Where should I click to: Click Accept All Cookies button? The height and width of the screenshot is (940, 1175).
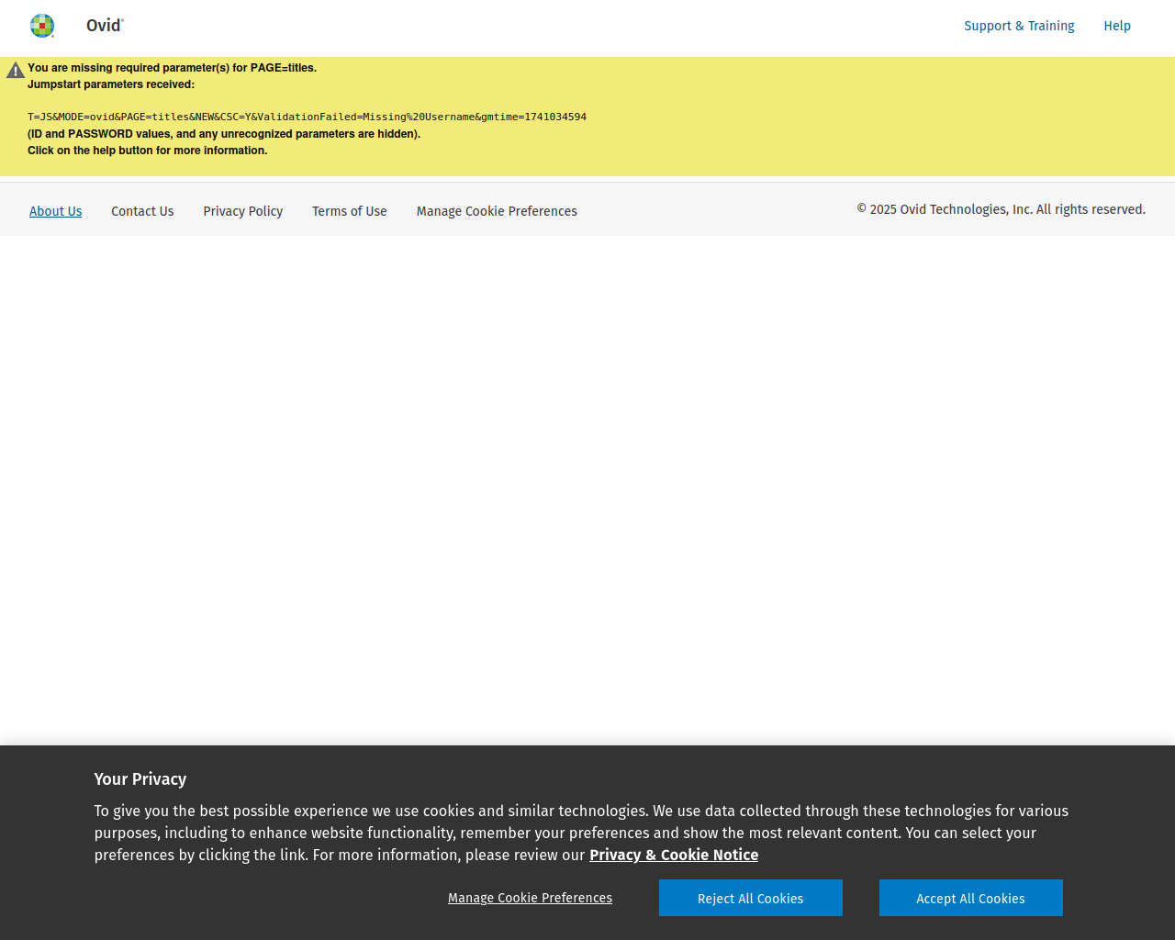pos(971,898)
